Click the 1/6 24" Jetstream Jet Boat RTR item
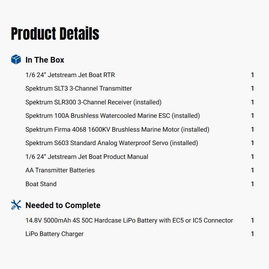This screenshot has width=269, height=269. [70, 75]
